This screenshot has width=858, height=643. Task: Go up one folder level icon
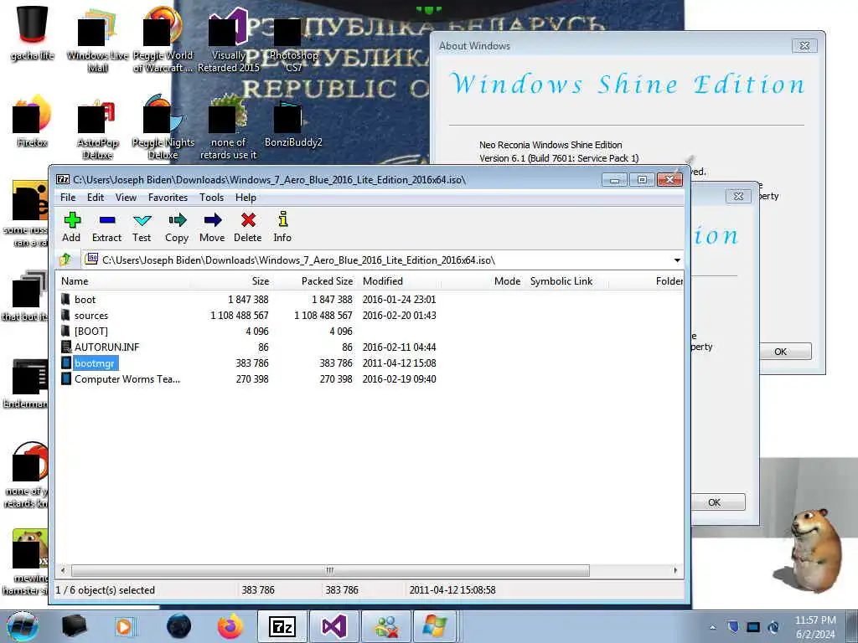click(65, 260)
